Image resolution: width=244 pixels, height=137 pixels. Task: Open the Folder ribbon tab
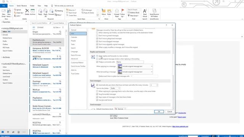[x=32, y=6]
